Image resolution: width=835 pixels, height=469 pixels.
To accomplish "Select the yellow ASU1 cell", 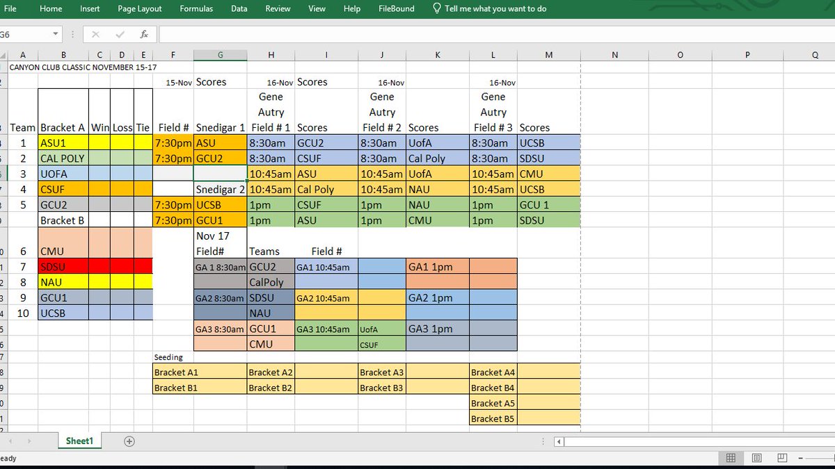I will pos(63,142).
